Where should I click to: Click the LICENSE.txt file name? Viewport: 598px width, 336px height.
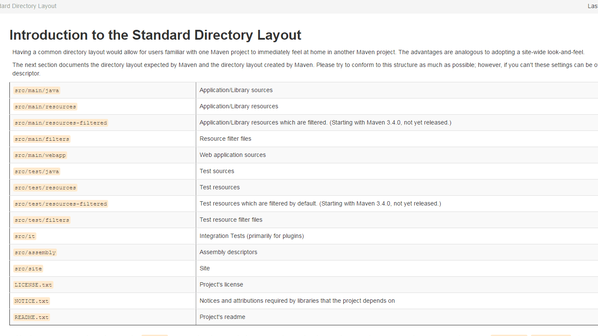tap(33, 285)
